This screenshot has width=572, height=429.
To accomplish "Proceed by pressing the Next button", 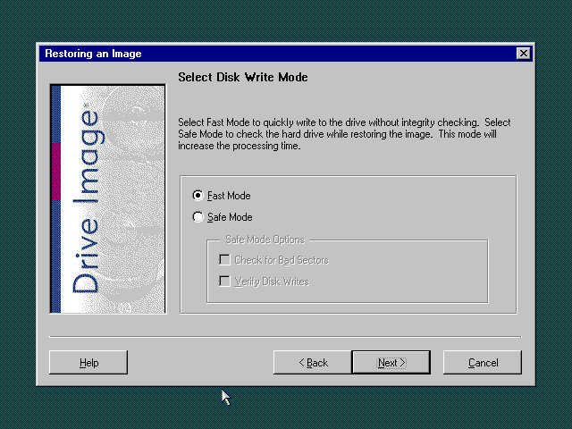I will pyautogui.click(x=391, y=363).
